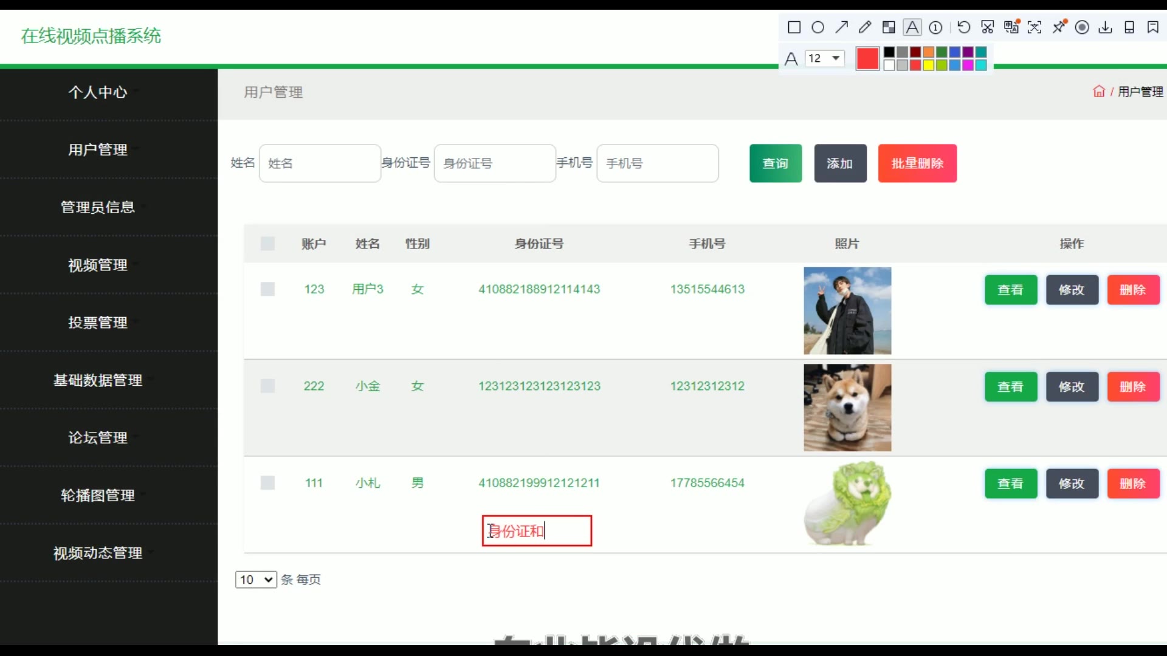Pin the screenshot to screen

(x=1059, y=27)
